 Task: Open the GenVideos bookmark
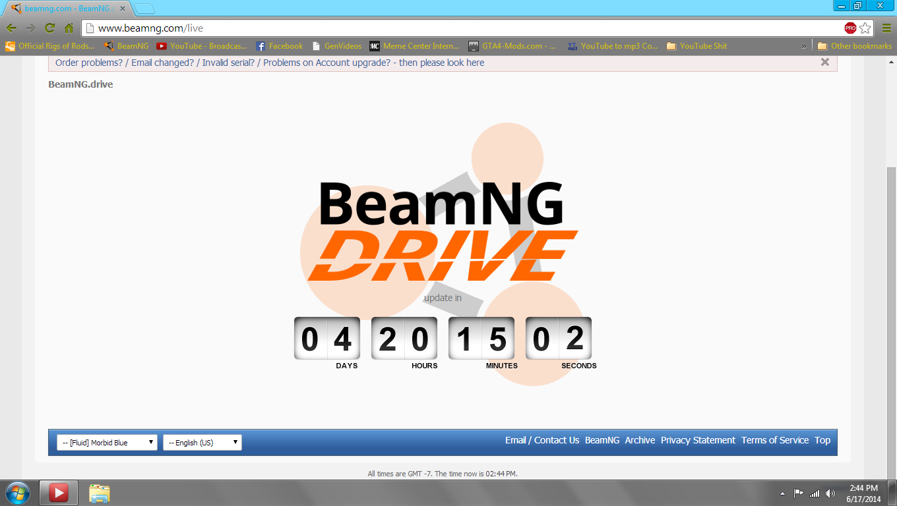coord(337,46)
